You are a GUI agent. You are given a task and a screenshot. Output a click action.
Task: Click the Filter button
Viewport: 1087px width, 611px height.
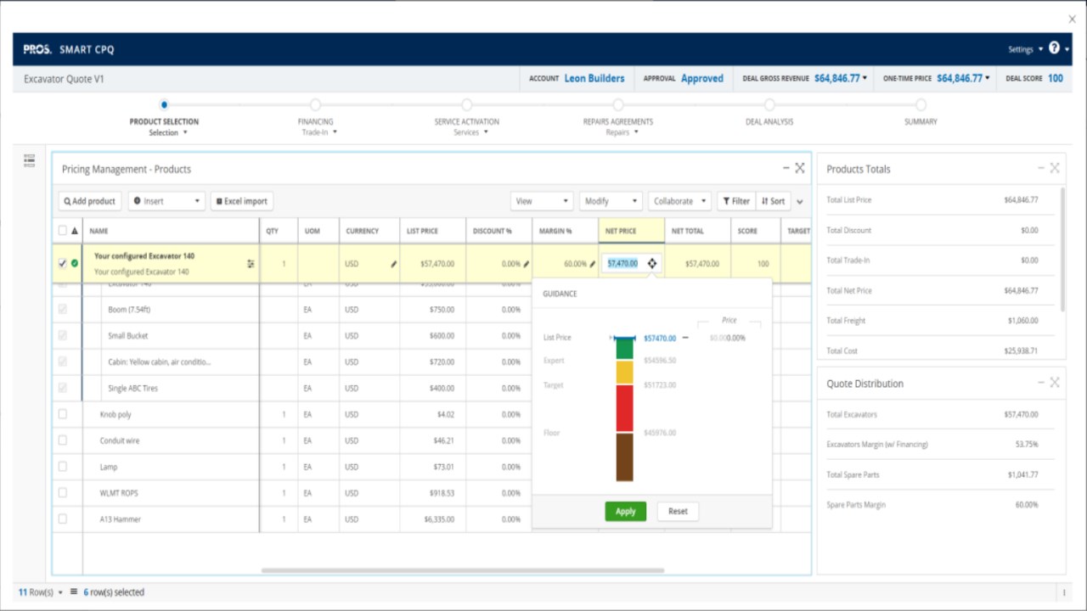(736, 201)
